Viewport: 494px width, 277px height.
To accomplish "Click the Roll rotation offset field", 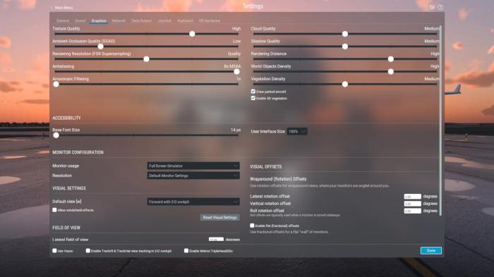I will pos(412,211).
